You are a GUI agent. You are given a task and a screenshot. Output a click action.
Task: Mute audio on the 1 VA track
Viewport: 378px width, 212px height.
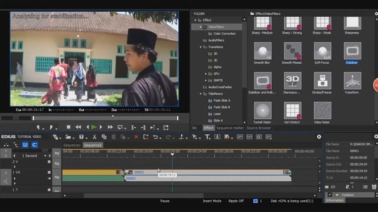[49, 178]
